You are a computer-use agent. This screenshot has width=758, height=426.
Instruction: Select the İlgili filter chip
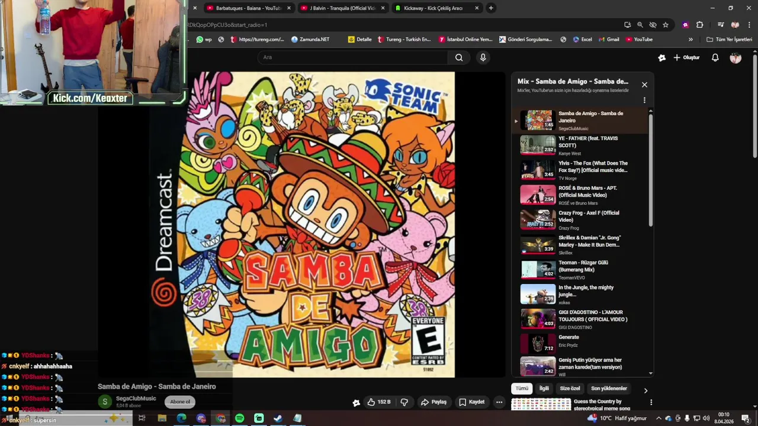[544, 389]
